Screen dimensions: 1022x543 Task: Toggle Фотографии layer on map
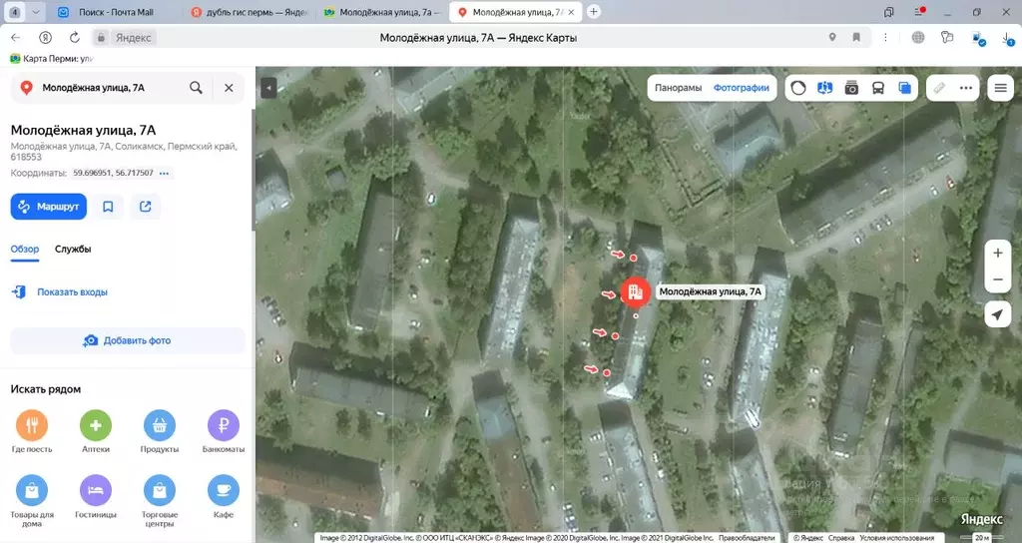click(x=742, y=88)
